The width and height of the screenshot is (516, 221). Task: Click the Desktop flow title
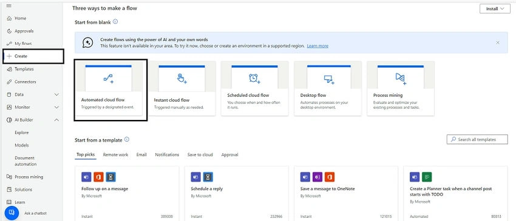[x=313, y=95]
